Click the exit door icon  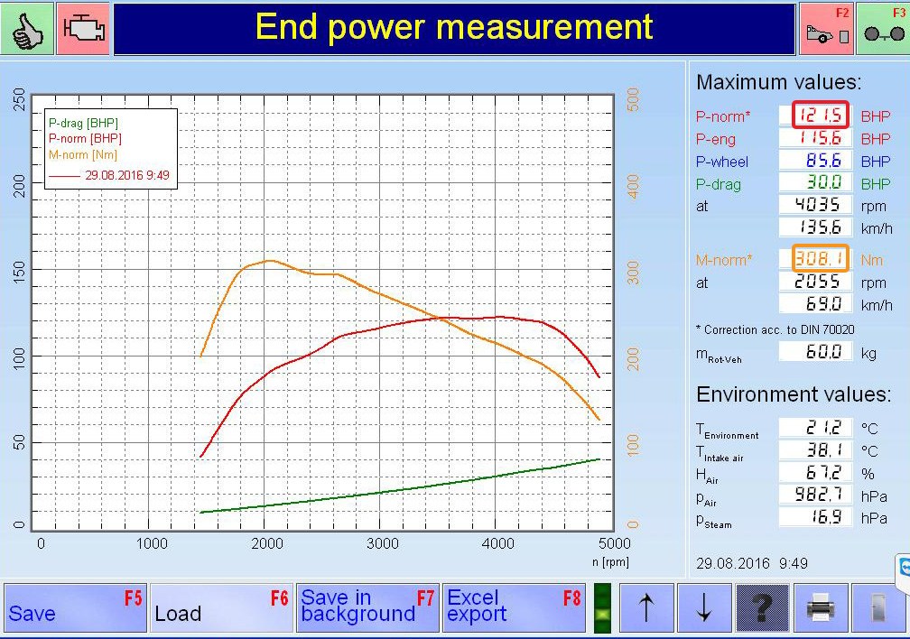click(x=878, y=608)
